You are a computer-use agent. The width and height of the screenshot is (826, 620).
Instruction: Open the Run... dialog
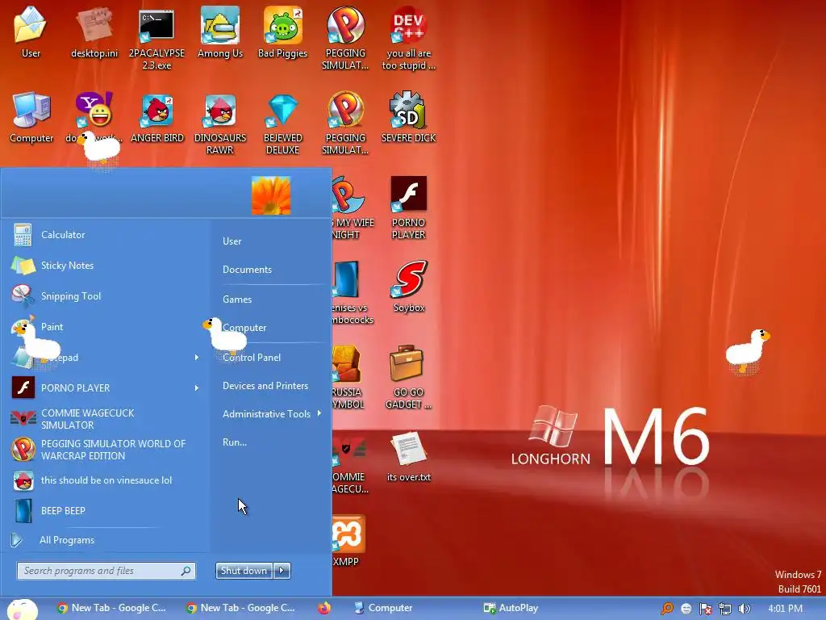[235, 442]
